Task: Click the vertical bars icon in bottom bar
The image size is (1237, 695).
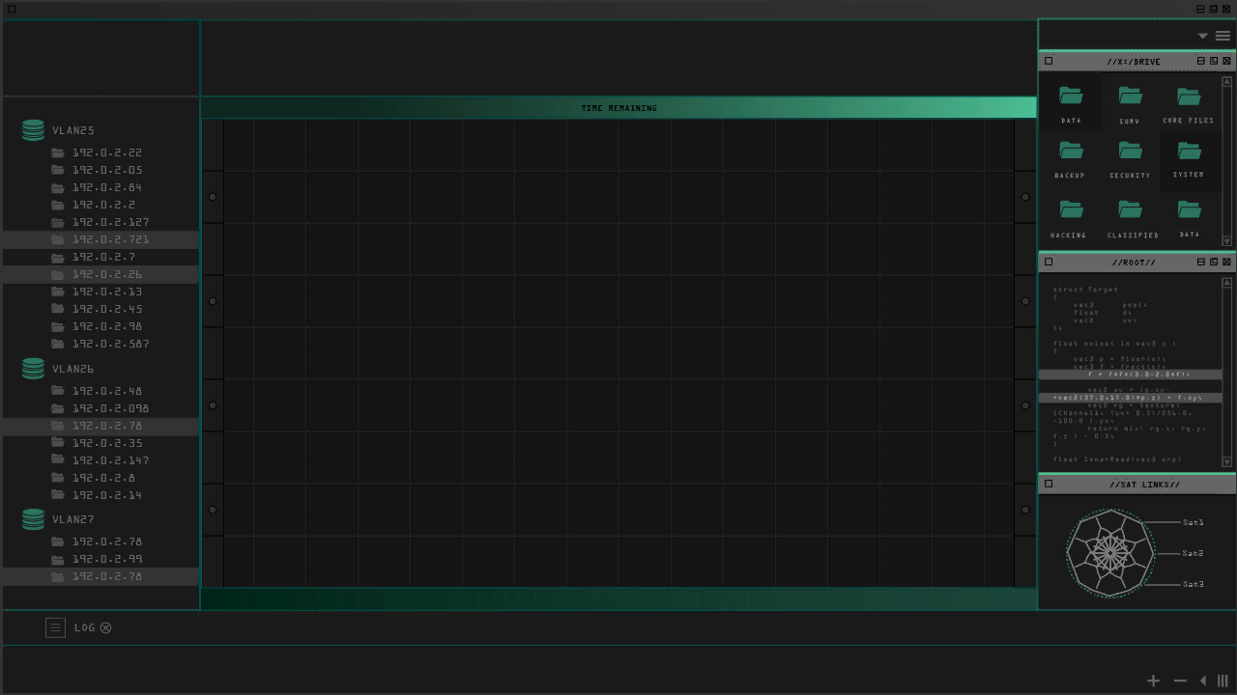Action: pos(1223,681)
